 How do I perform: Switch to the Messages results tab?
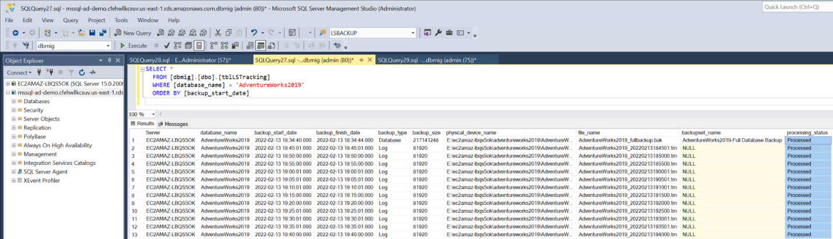pyautogui.click(x=173, y=124)
